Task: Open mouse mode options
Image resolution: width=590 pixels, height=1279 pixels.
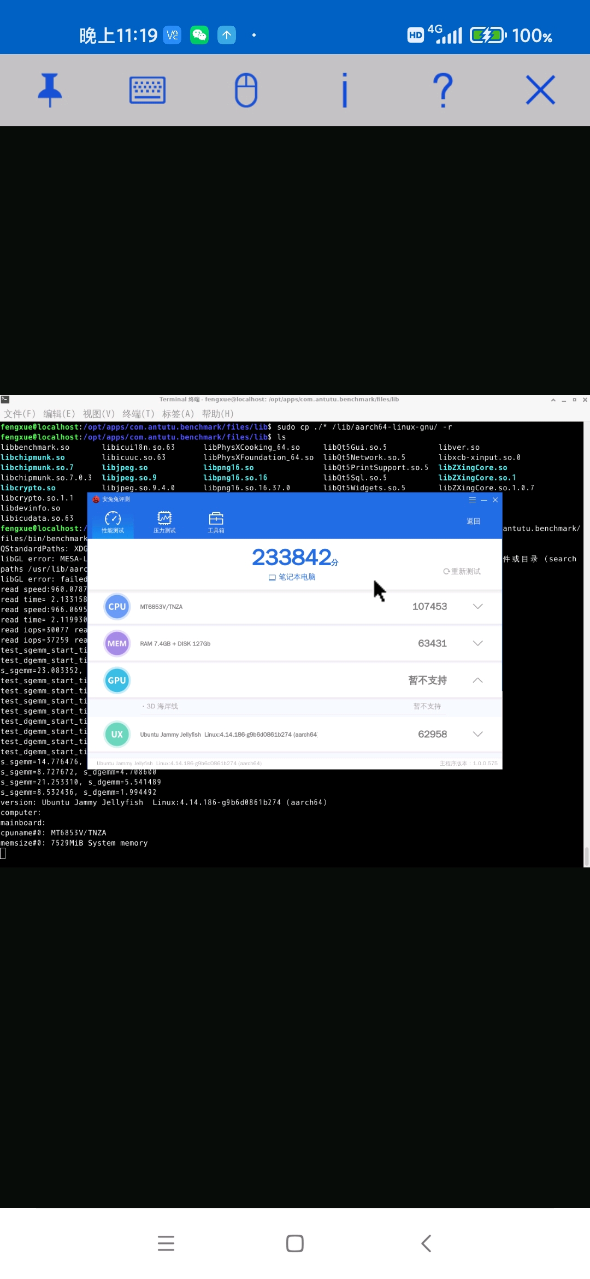Action: tap(246, 90)
